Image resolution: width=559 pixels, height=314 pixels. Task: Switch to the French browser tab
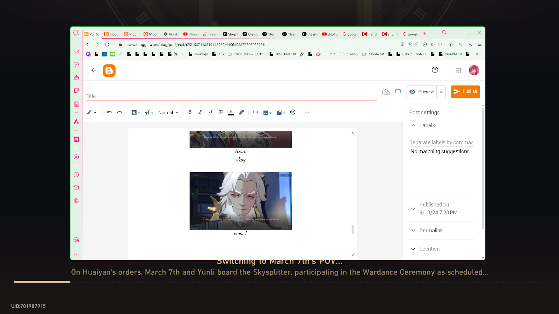[x=370, y=34]
